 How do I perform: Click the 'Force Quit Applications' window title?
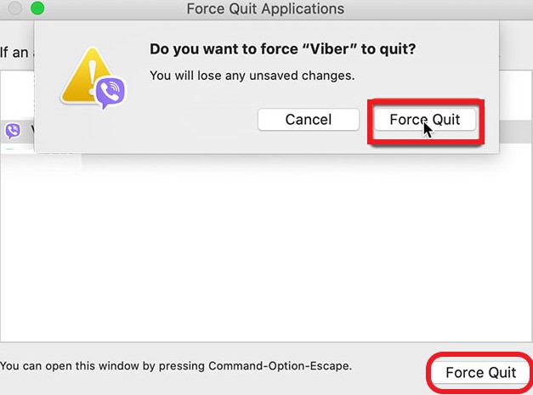265,9
